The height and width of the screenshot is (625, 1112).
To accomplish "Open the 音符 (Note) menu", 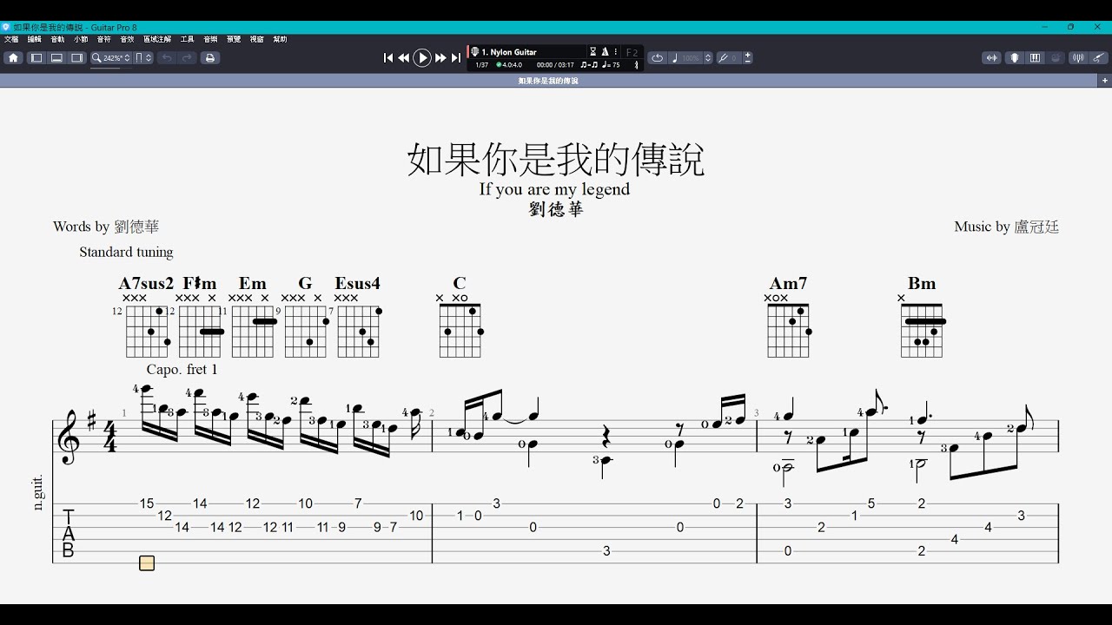I will [x=104, y=39].
